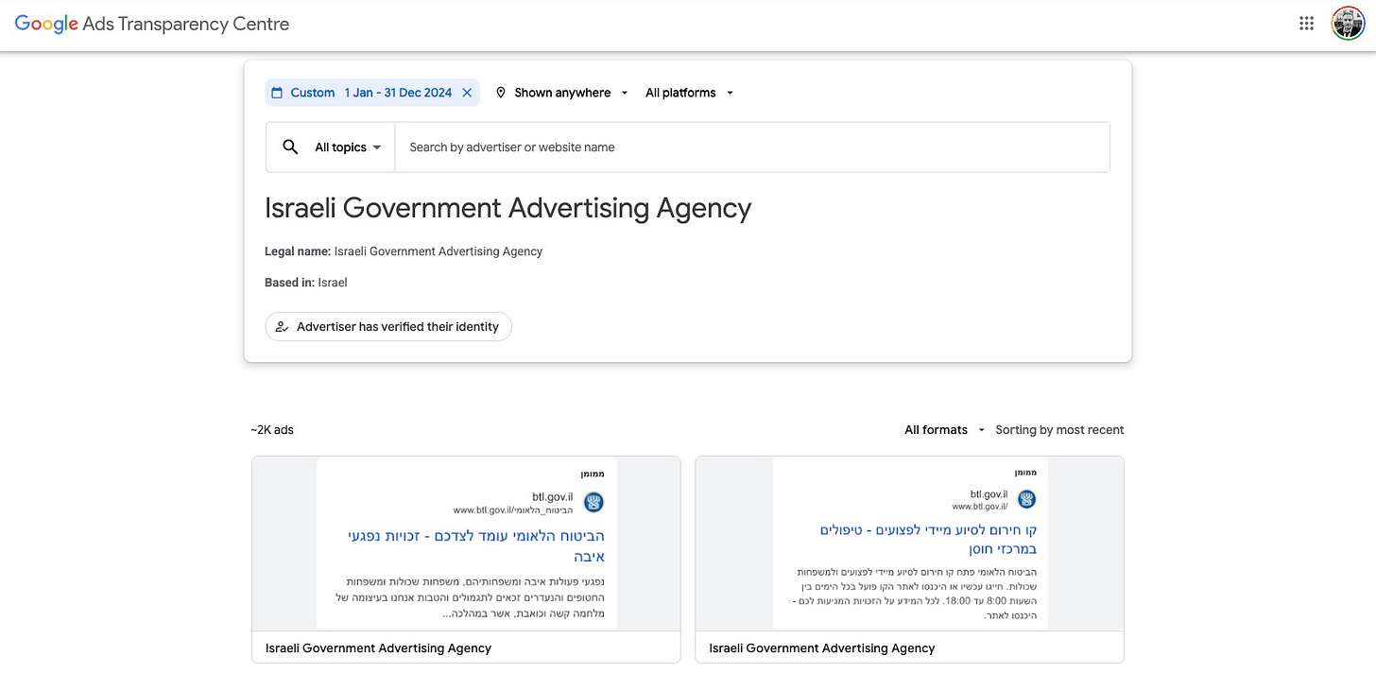This screenshot has height=673, width=1376.
Task: Click the Israeli Government Advertising Agency heading
Action: [508, 209]
